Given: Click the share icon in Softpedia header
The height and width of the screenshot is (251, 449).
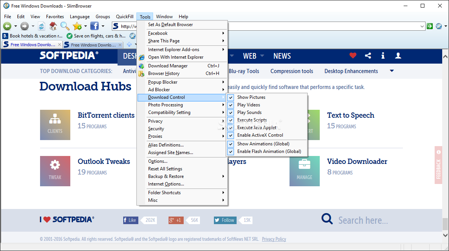Looking at the screenshot, I should click(x=368, y=56).
